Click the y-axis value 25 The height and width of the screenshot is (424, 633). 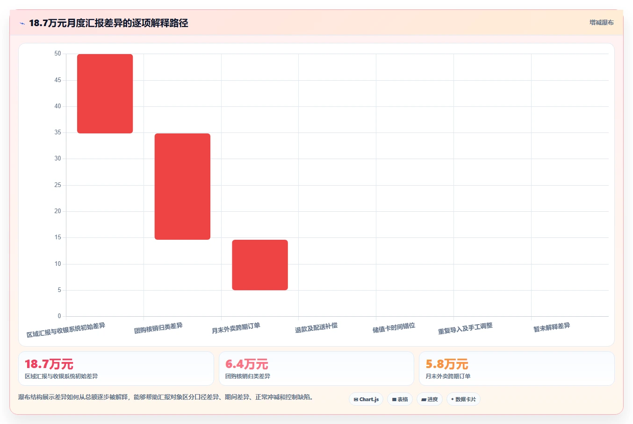coord(58,185)
